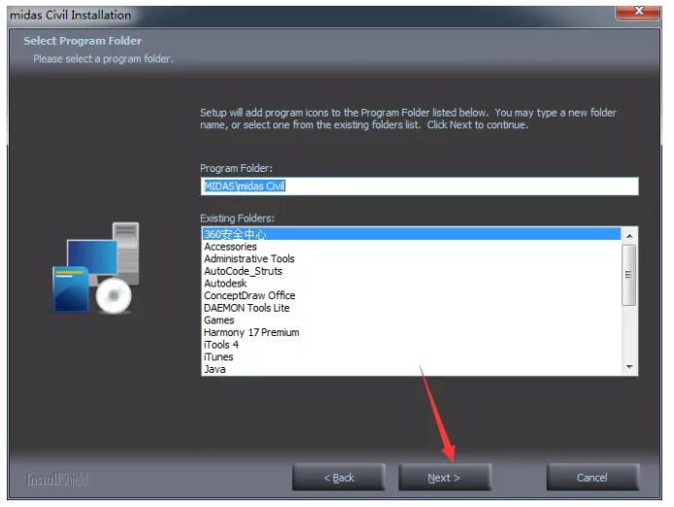Image resolution: width=674 pixels, height=507 pixels.
Task: Pick Autodesk from Existing Folders
Action: (x=225, y=284)
